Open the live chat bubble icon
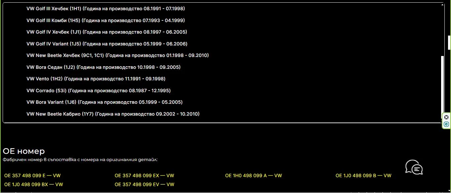 coord(414,167)
